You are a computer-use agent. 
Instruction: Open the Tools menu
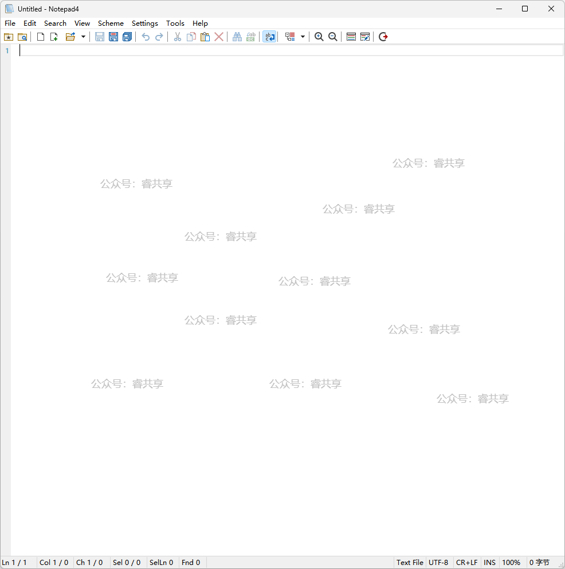click(175, 23)
